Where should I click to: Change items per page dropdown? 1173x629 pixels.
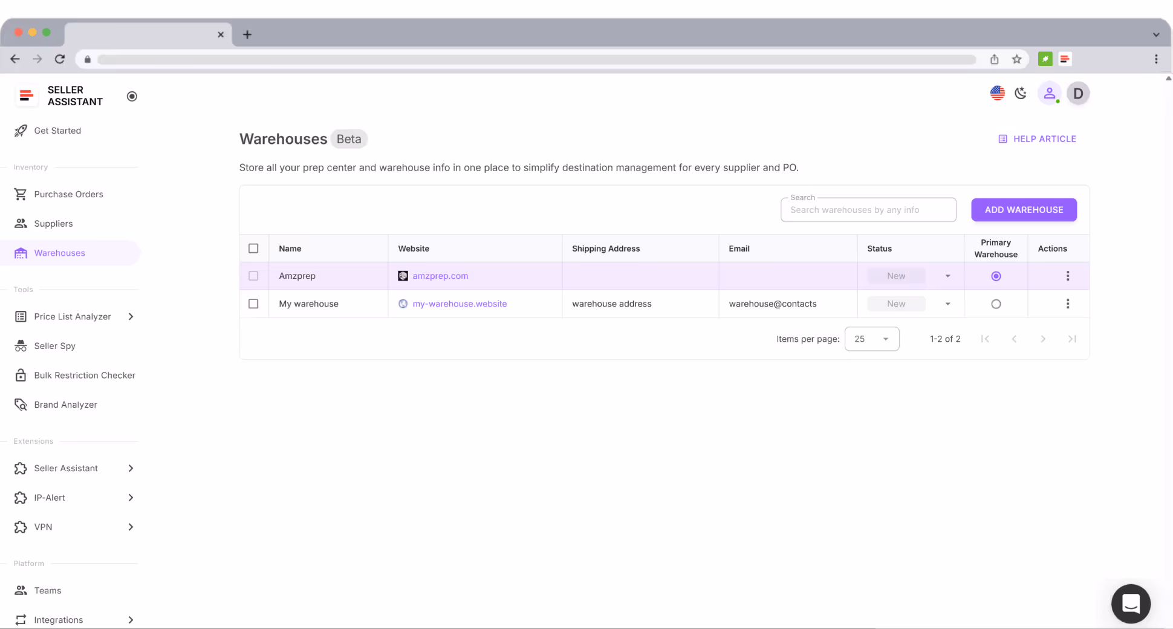click(871, 339)
